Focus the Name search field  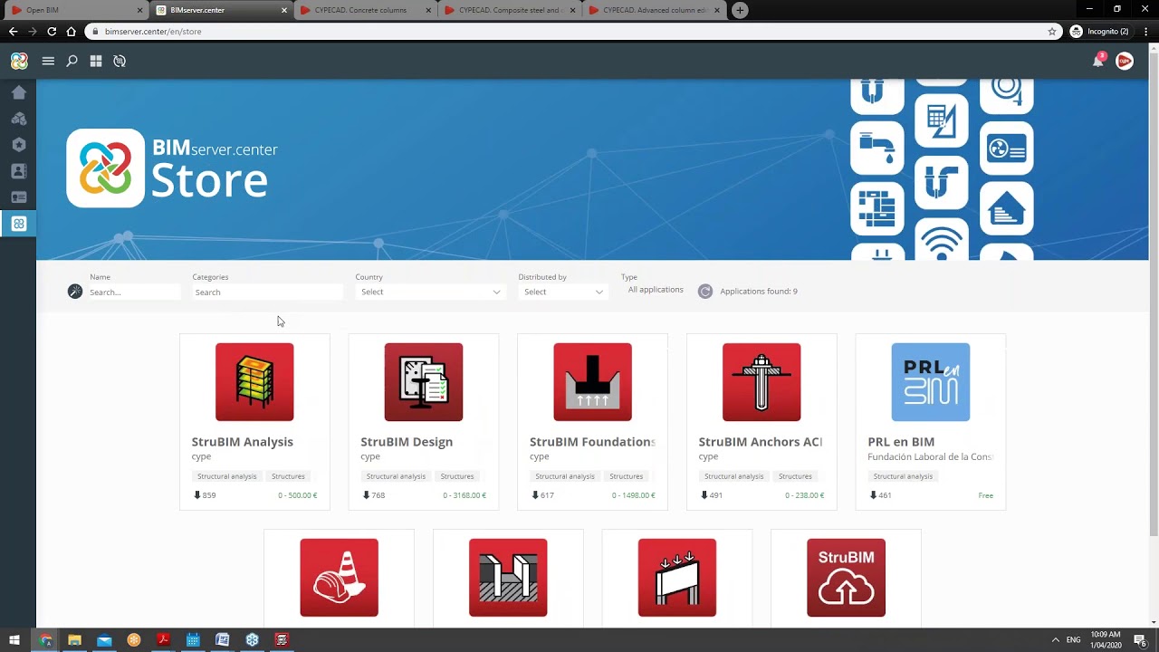coord(133,292)
